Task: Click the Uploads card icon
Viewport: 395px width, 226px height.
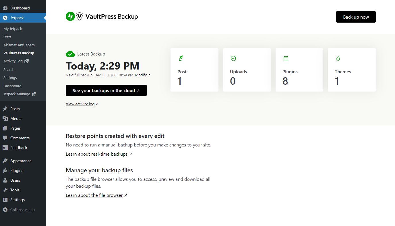Action: point(233,58)
